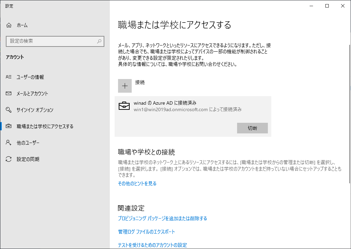Click the 職場や学校との接続 heading
351x249 pixels.
[x=146, y=152]
